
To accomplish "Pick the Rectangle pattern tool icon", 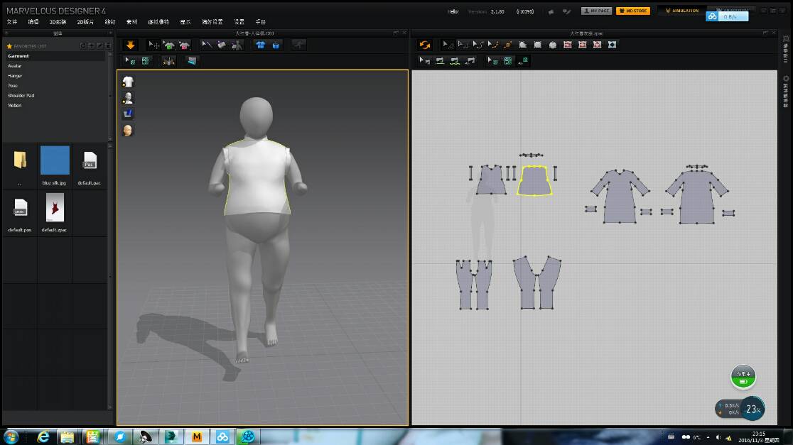I will pyautogui.click(x=537, y=45).
